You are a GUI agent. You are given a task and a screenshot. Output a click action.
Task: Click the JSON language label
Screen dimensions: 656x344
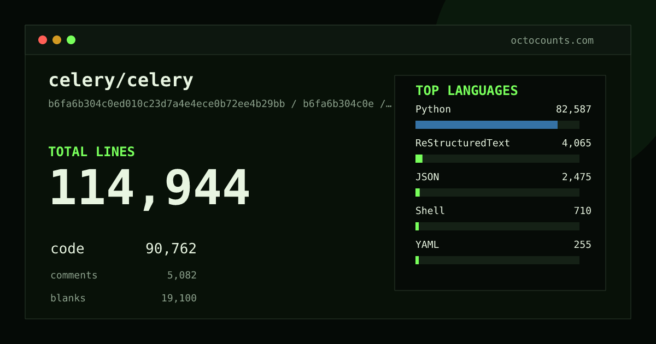coord(427,177)
